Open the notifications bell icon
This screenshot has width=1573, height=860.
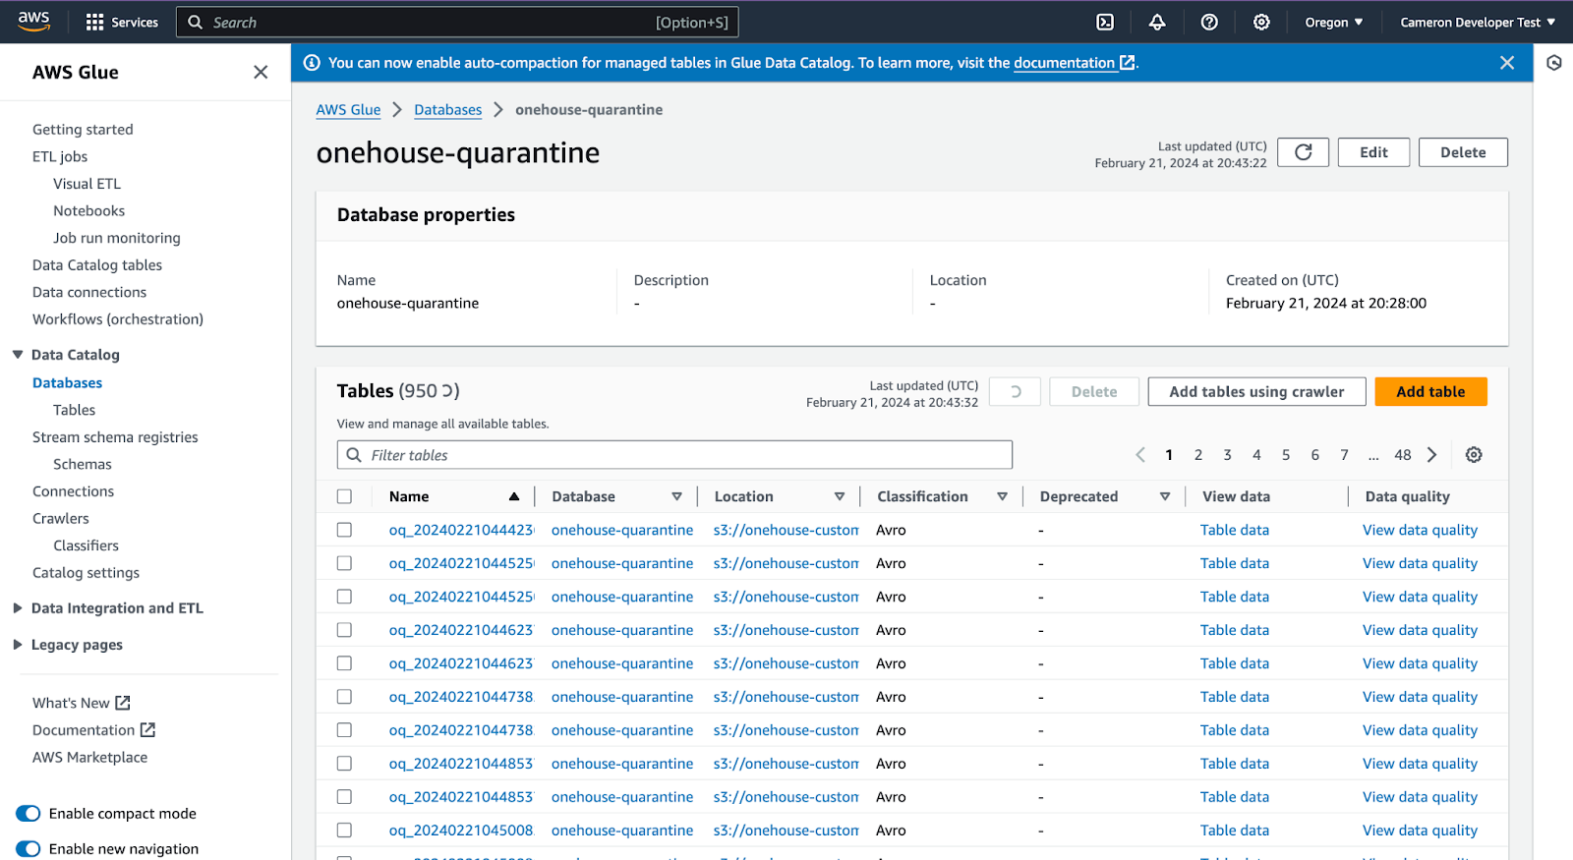pos(1157,22)
